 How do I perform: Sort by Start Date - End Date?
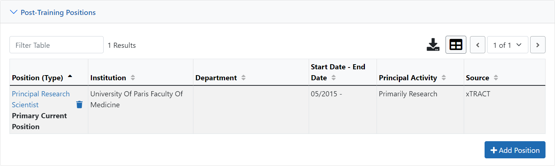pyautogui.click(x=333, y=78)
